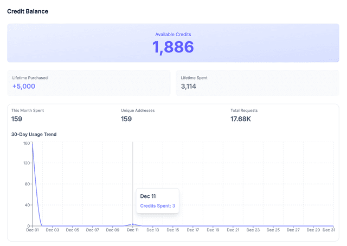Click the Dec 13 x-axis label
The height and width of the screenshot is (246, 347).
click(x=153, y=230)
